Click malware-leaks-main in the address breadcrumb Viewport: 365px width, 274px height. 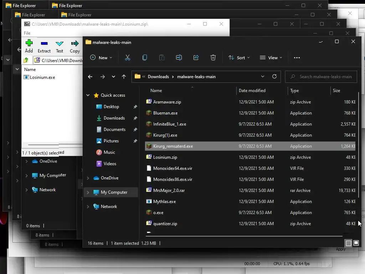click(196, 77)
